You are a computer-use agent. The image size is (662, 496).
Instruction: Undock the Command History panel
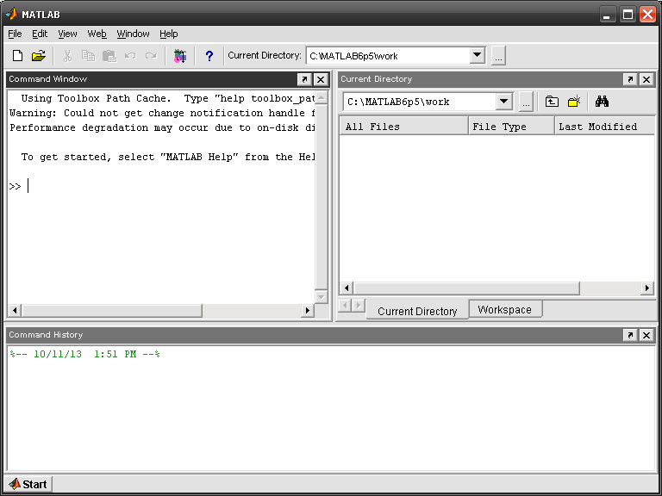pyautogui.click(x=630, y=335)
